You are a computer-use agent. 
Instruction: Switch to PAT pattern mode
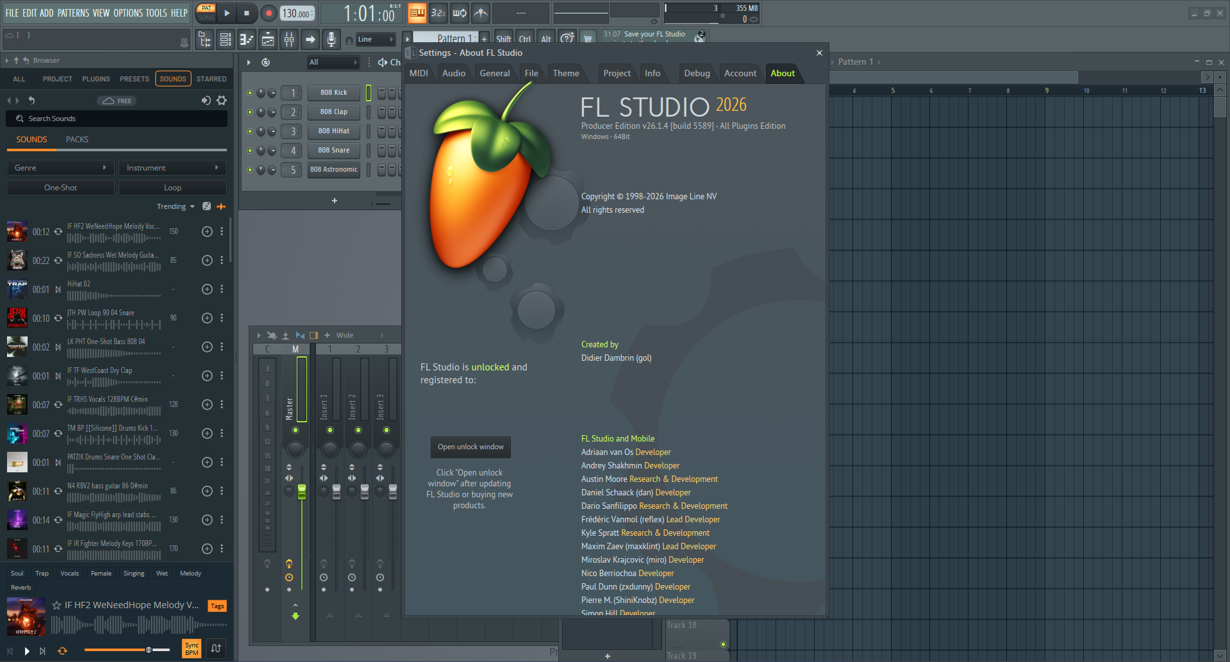click(x=206, y=8)
